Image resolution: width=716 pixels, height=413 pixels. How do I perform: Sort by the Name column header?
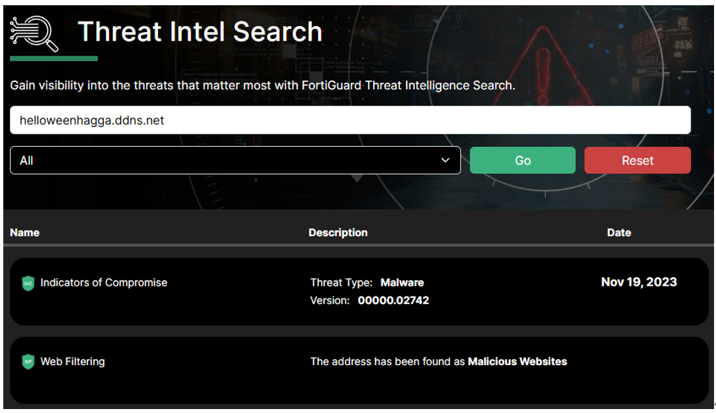click(25, 233)
